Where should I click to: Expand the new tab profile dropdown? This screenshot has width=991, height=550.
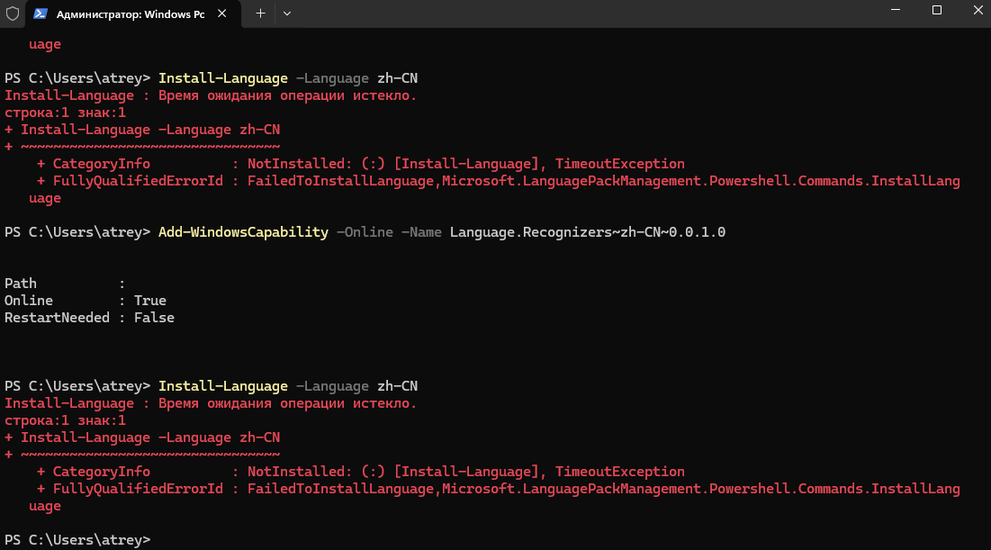pyautogui.click(x=287, y=14)
